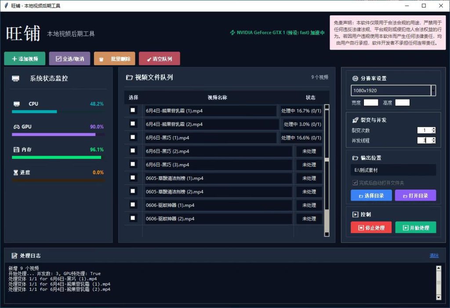The width and height of the screenshot is (450, 308).
Task: Click the 清除 link to clear log
Action: click(434, 256)
